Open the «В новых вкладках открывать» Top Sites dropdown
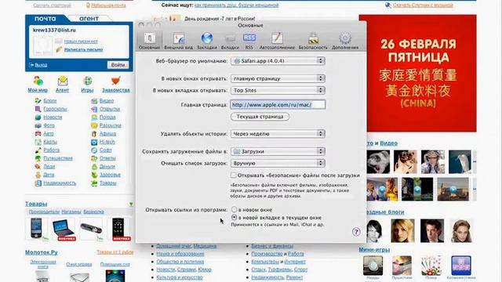 point(278,90)
